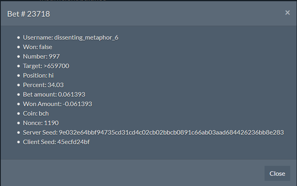
Task: Click the Percent: 34.03 line
Action: point(43,85)
